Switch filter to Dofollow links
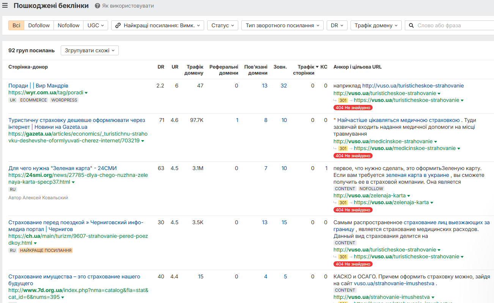Viewport: 494px width, 303px height. (39, 25)
